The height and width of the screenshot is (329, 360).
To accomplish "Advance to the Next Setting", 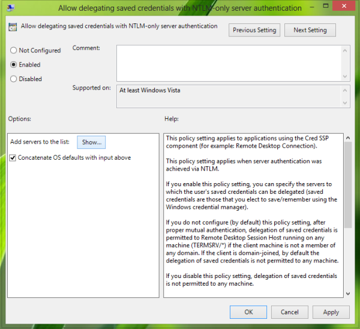I will [x=310, y=30].
